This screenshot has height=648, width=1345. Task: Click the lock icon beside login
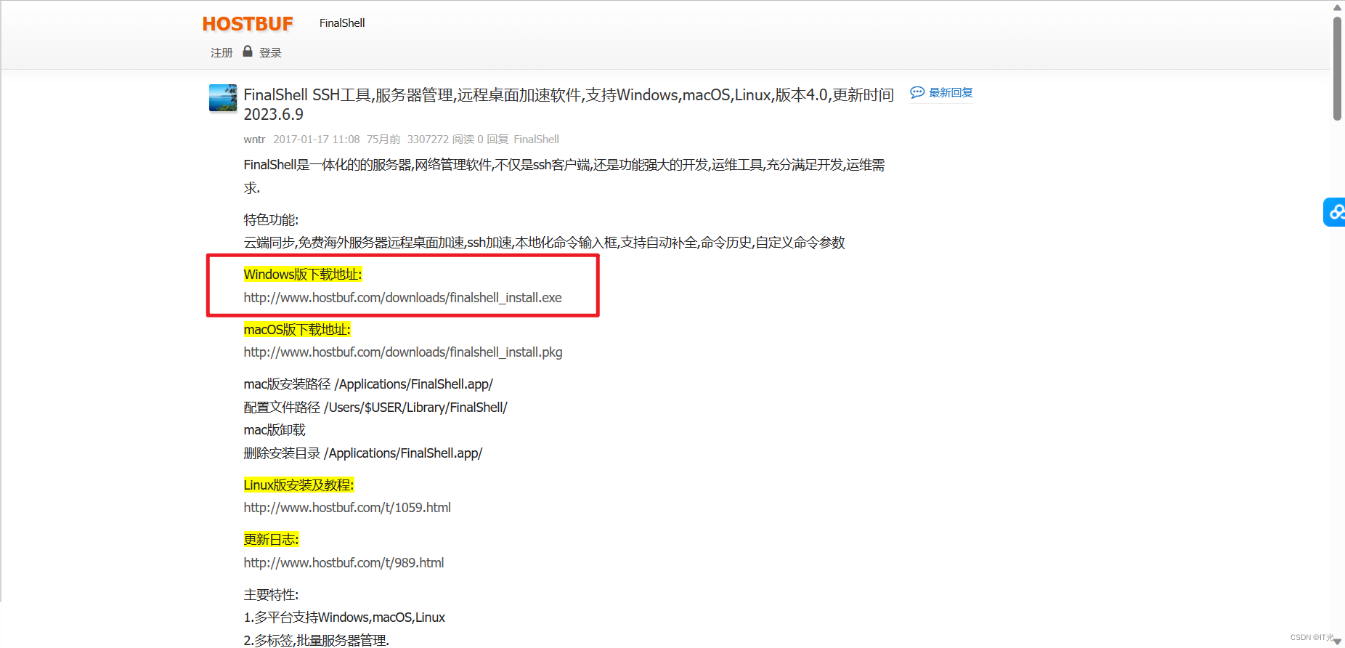click(x=248, y=51)
